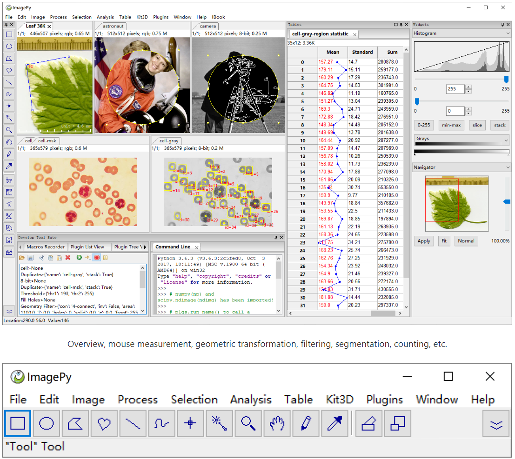
Task: Open the Analysis menu in the top window
Action: (x=105, y=17)
